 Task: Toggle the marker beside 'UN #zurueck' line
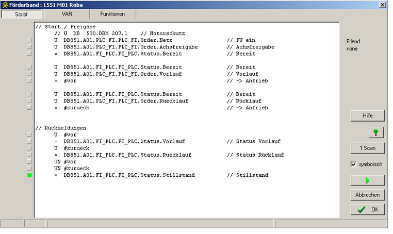tap(29, 169)
